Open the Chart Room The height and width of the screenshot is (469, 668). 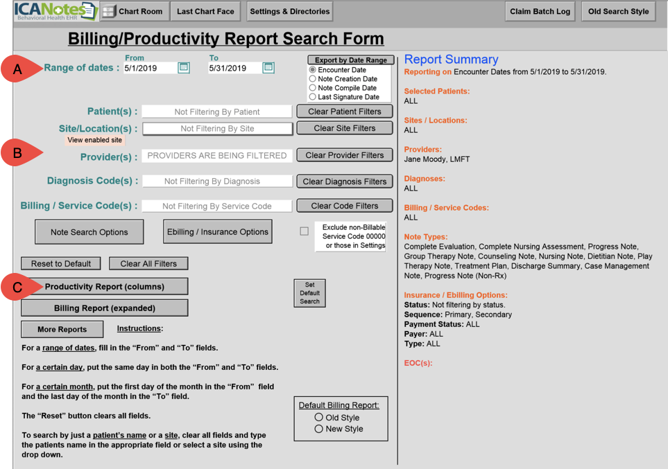click(134, 12)
